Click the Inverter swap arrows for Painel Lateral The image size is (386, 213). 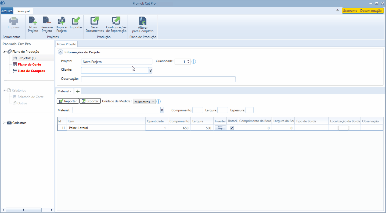pyautogui.click(x=220, y=128)
